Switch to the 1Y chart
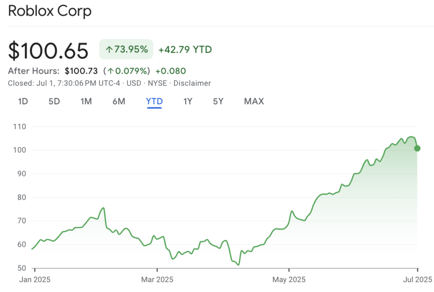 [x=188, y=101]
